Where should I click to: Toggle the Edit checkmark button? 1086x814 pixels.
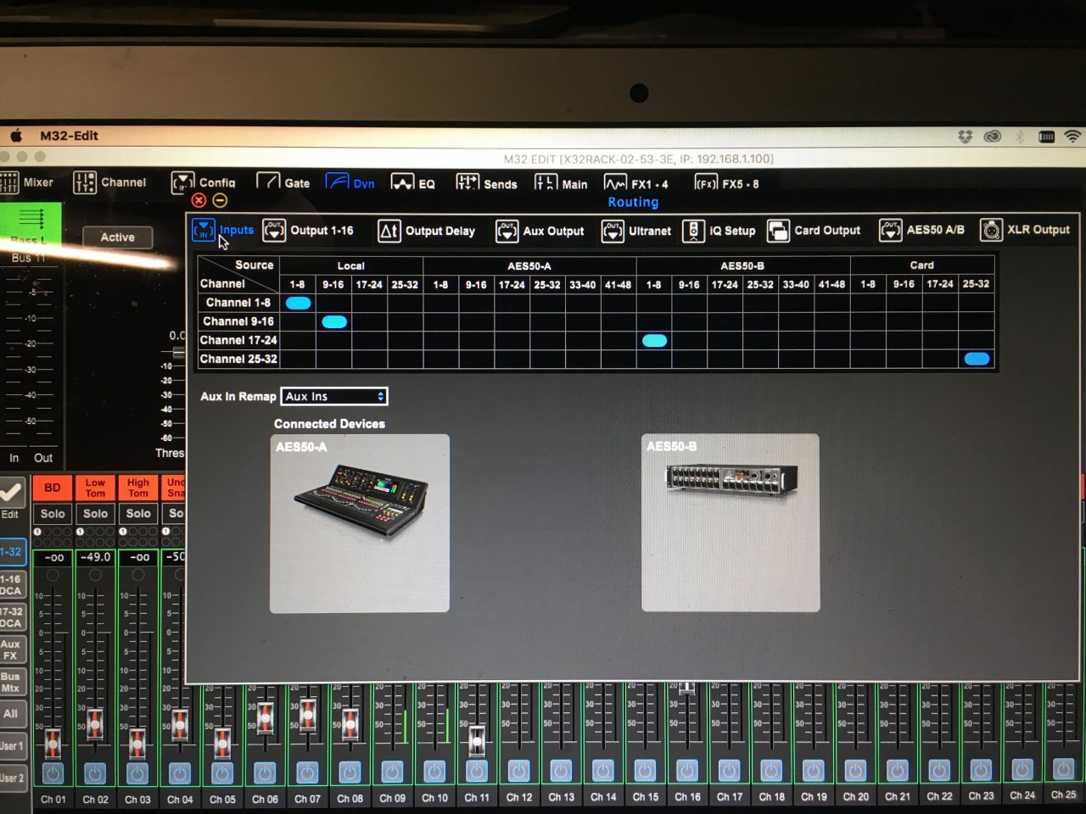point(11,493)
